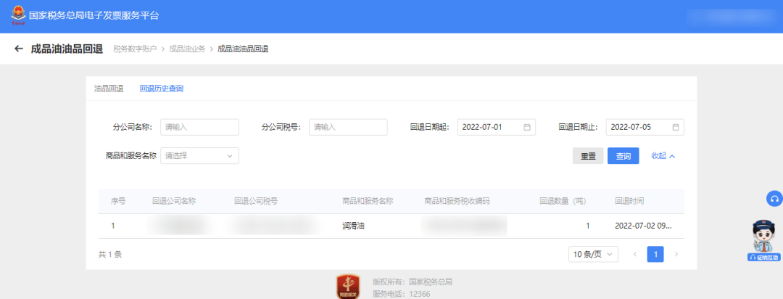
Task: Select the 回退历史查询 tab
Action: tap(162, 89)
